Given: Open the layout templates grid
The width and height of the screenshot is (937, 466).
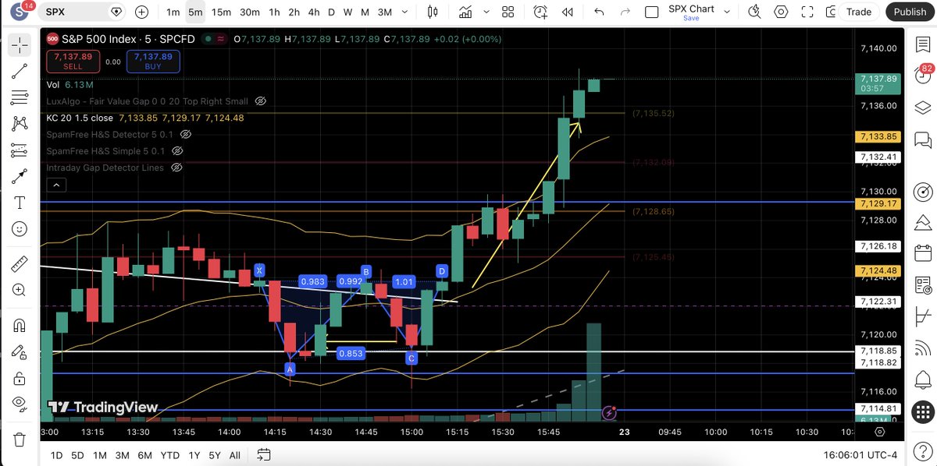Looking at the screenshot, I should tap(508, 12).
